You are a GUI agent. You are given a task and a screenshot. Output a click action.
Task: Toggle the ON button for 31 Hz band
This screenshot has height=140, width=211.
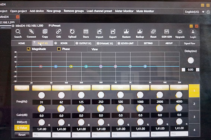41,88
